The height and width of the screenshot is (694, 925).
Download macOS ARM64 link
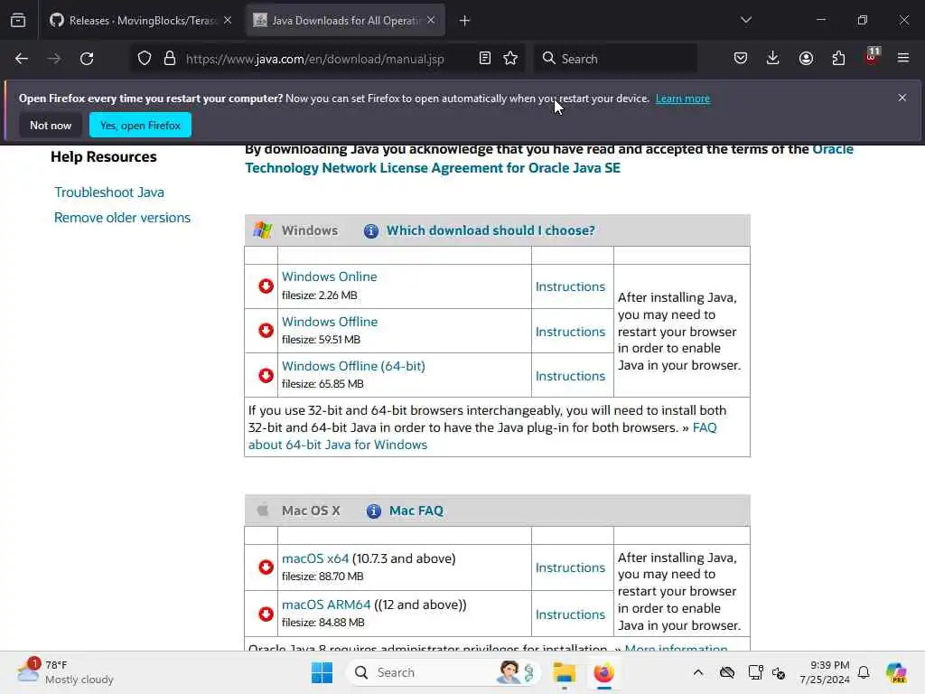point(326,605)
